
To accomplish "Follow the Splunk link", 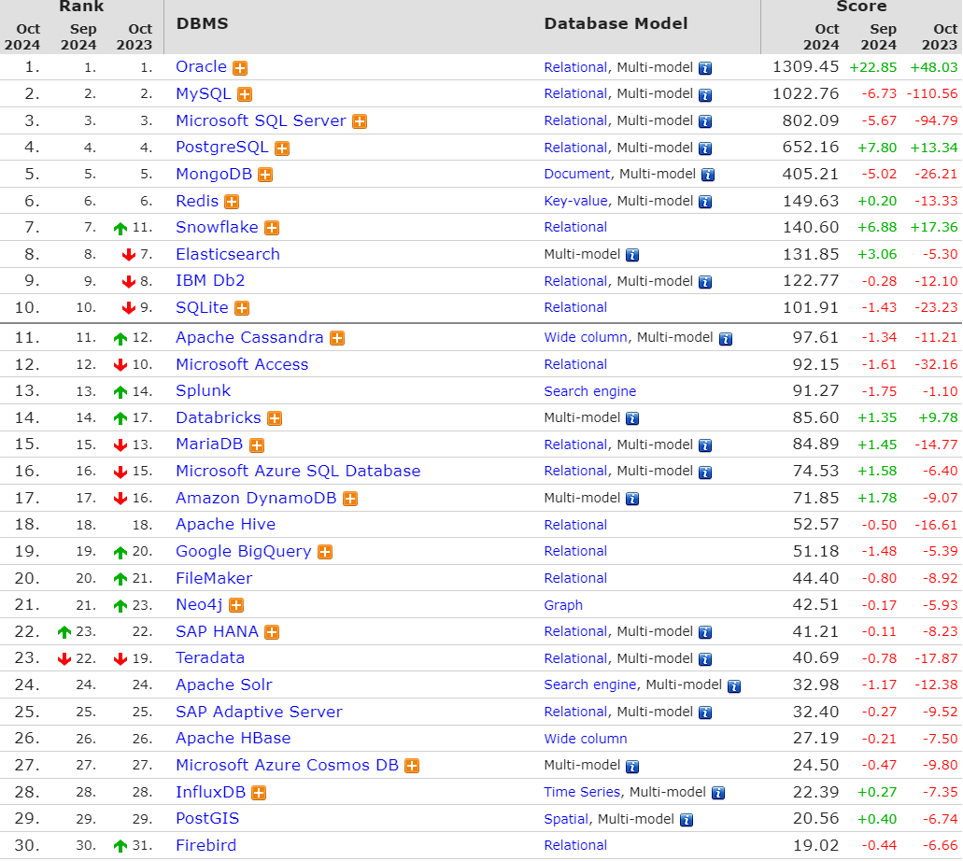I will click(204, 391).
